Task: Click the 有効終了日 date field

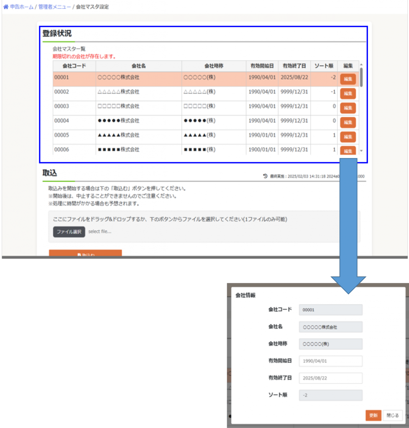Action: tap(331, 378)
